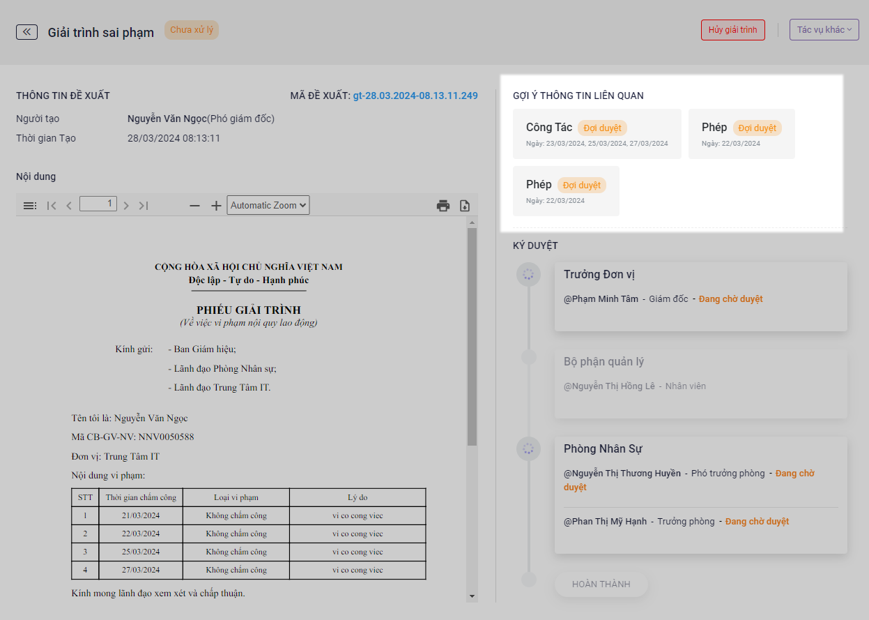
Task: Toggle the PDF sidebar icon
Action: coord(30,206)
